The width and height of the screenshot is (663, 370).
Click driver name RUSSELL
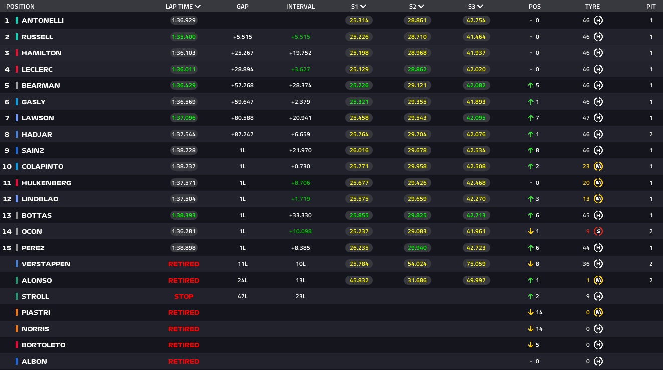coord(37,37)
